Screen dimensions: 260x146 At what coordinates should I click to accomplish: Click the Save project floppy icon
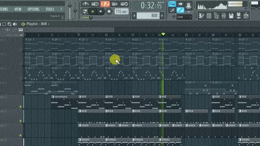[x=231, y=16]
